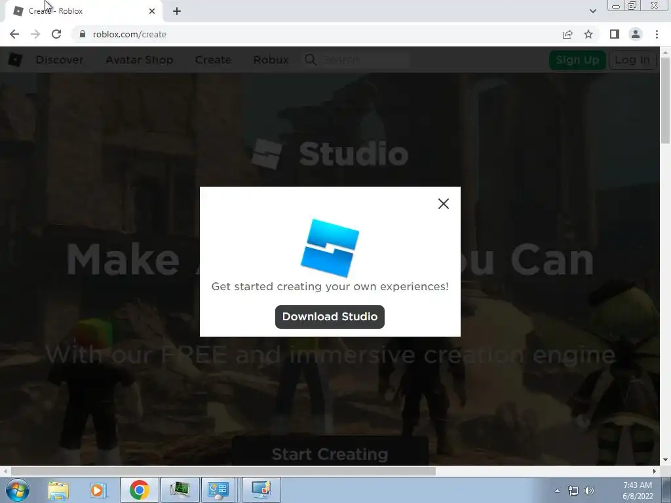The width and height of the screenshot is (671, 503).
Task: Click the Download Studio button
Action: tap(330, 316)
